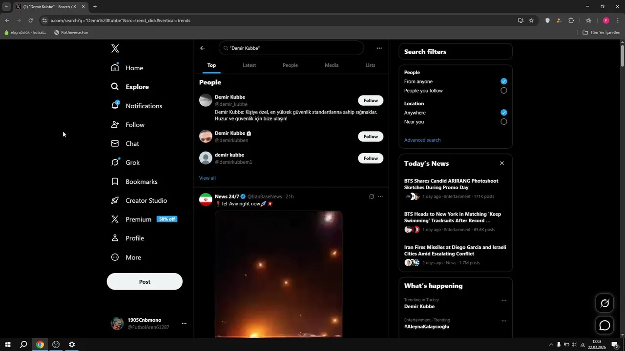
Task: Open Notifications with the bell icon
Action: pos(137,106)
